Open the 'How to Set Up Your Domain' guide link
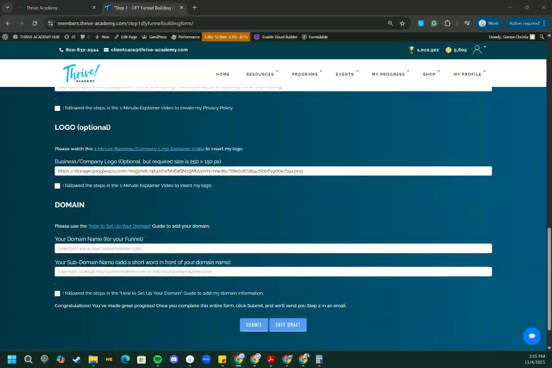Viewport: 552px width, 368px height. coord(119,226)
